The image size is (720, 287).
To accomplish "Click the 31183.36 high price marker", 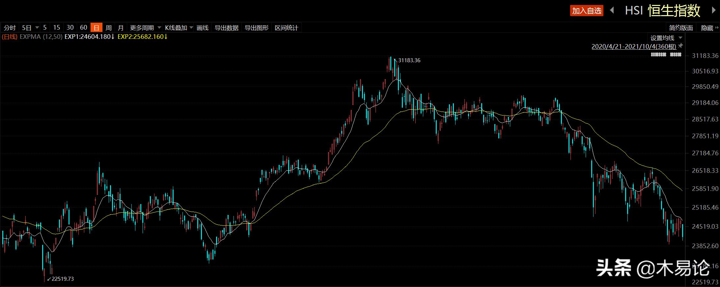I will [409, 60].
